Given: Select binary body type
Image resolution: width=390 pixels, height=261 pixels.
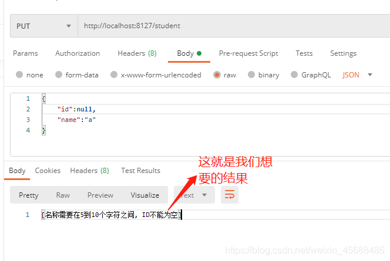Looking at the screenshot, I should (264, 74).
